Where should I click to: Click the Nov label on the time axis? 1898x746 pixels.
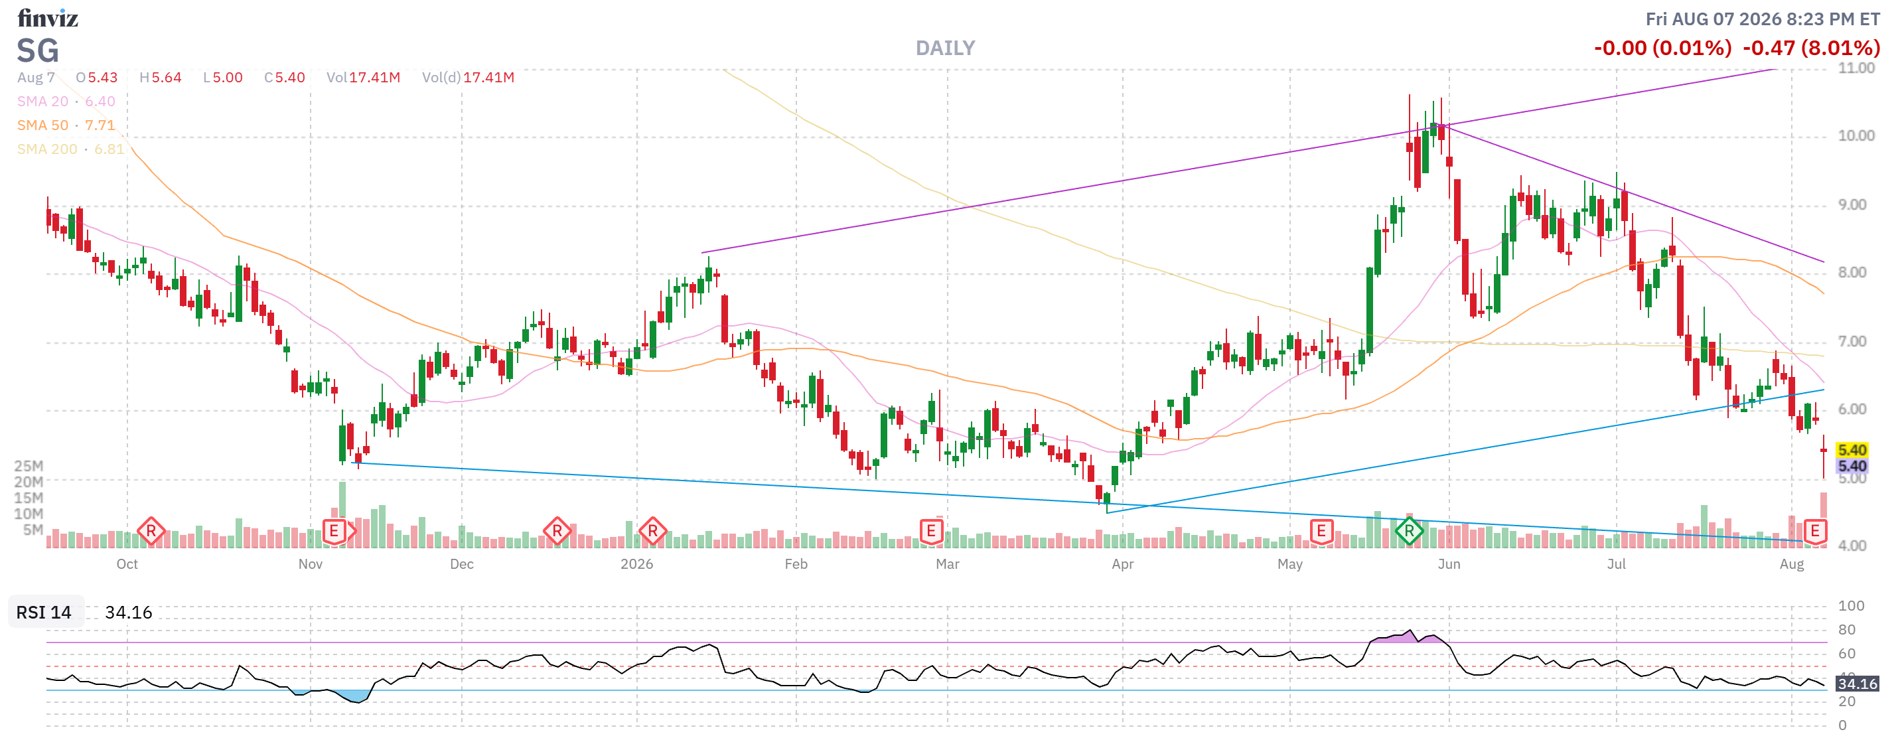pos(310,565)
